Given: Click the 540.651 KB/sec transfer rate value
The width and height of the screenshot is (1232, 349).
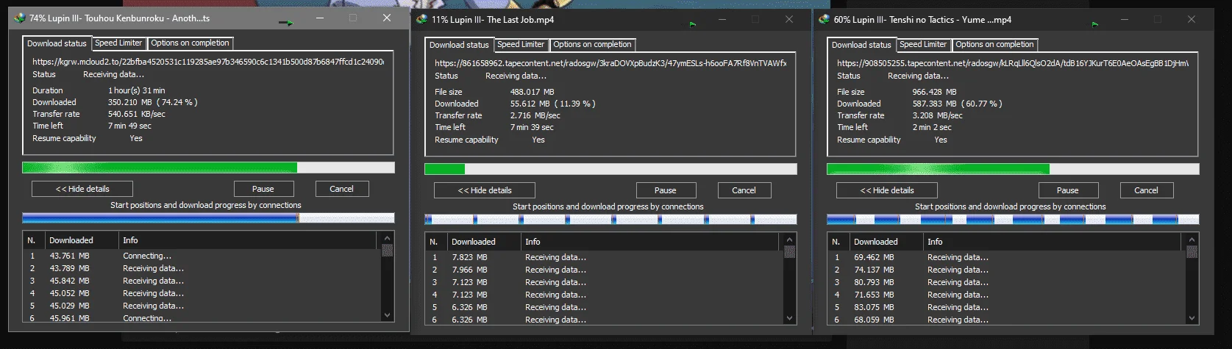Looking at the screenshot, I should point(137,114).
